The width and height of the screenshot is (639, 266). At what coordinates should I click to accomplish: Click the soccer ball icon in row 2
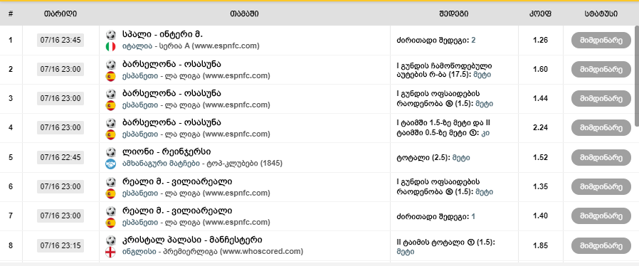[x=110, y=64]
